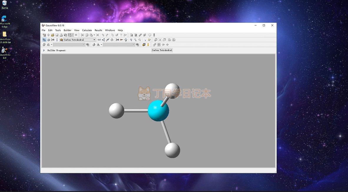Viewport: 348px width, 192px height.
Task: Select the Delete Atom tool
Action: [121, 40]
